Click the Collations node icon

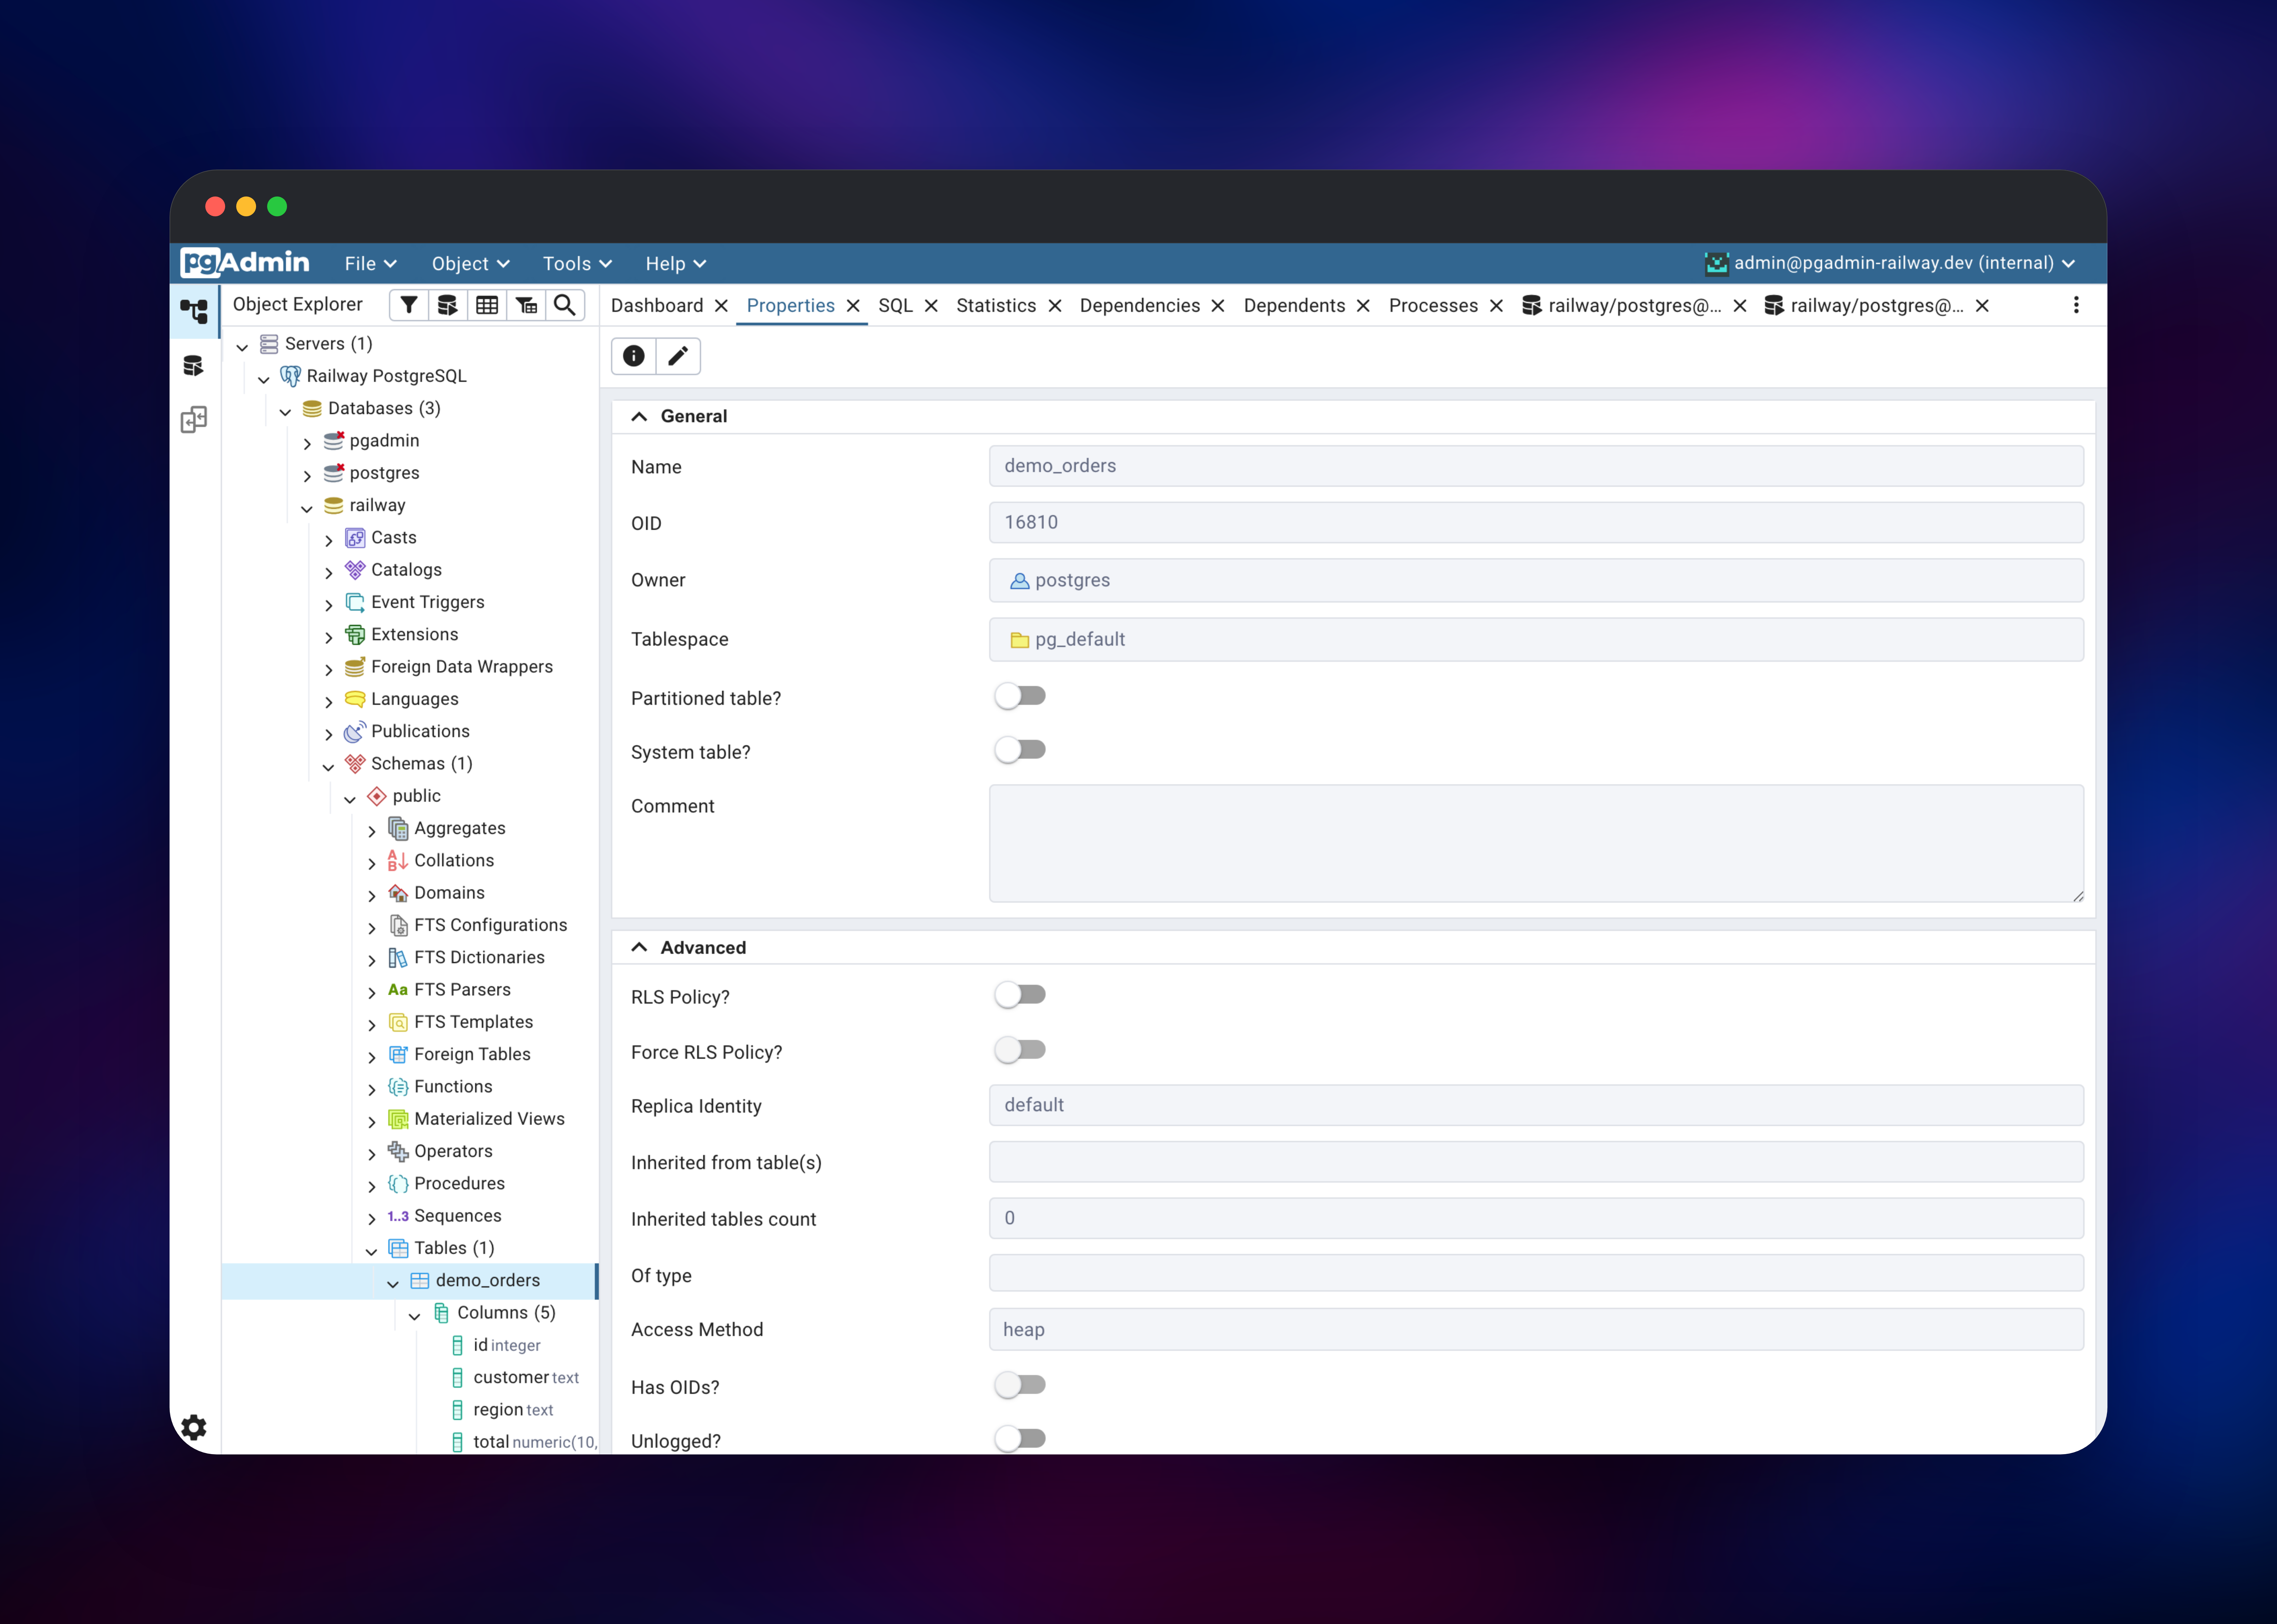coord(398,861)
